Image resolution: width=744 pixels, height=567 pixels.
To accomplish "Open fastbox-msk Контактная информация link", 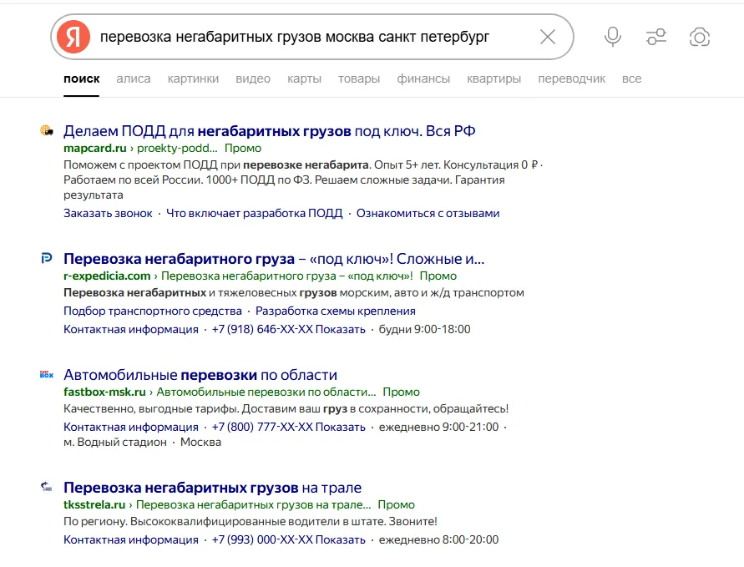I will point(131,427).
